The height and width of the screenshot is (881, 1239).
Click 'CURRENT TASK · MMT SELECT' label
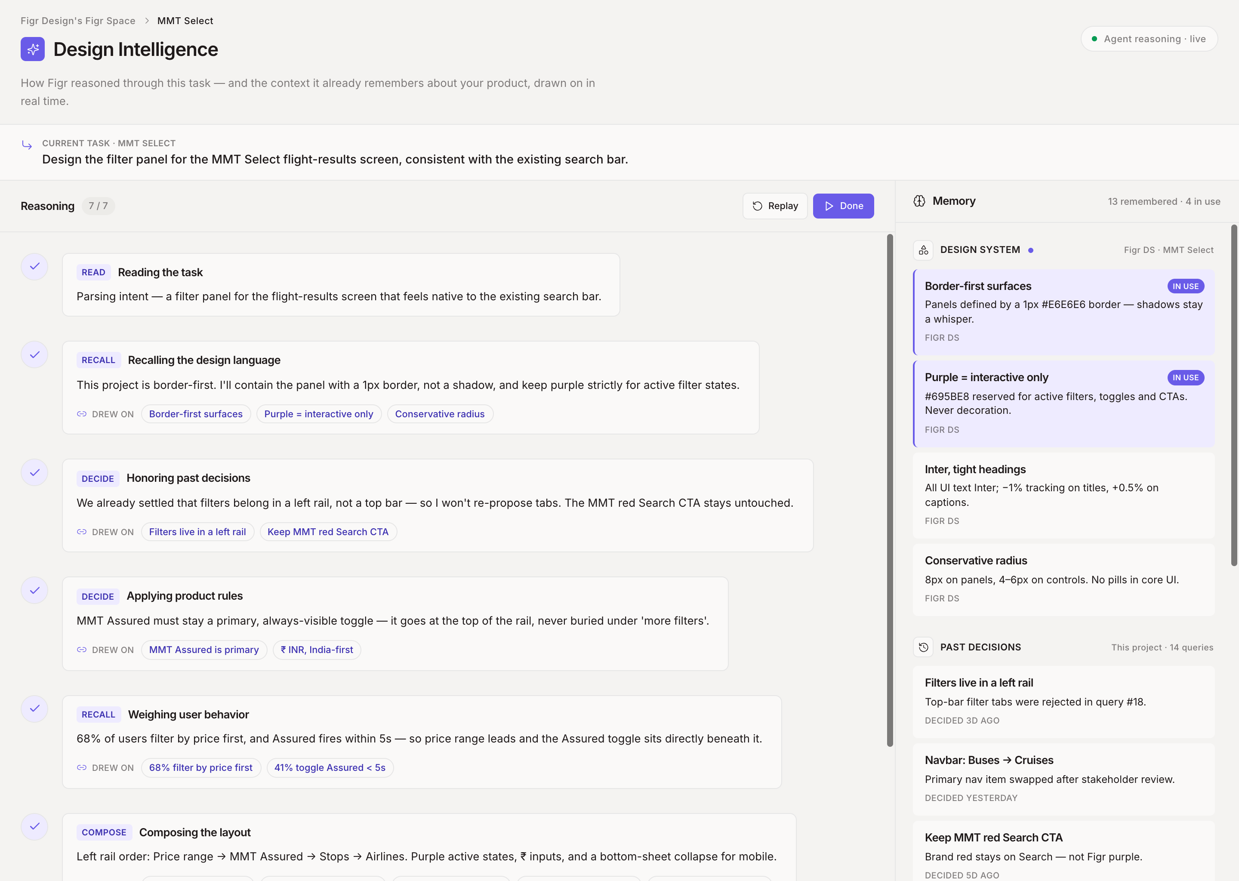click(109, 143)
